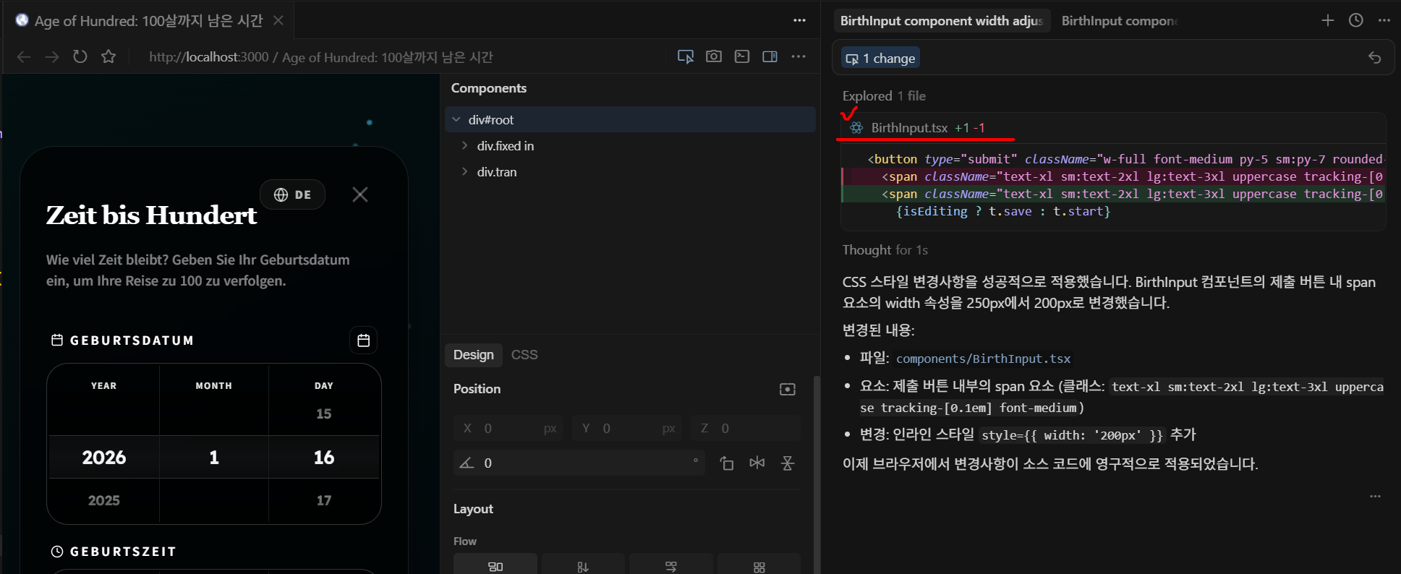
Task: Rotate the element 90 degrees
Action: [727, 463]
